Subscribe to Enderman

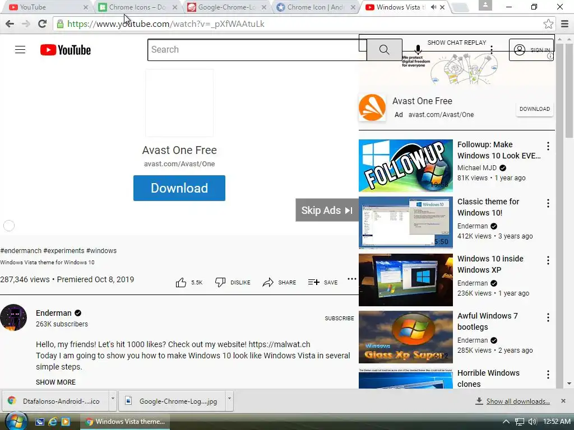(339, 318)
